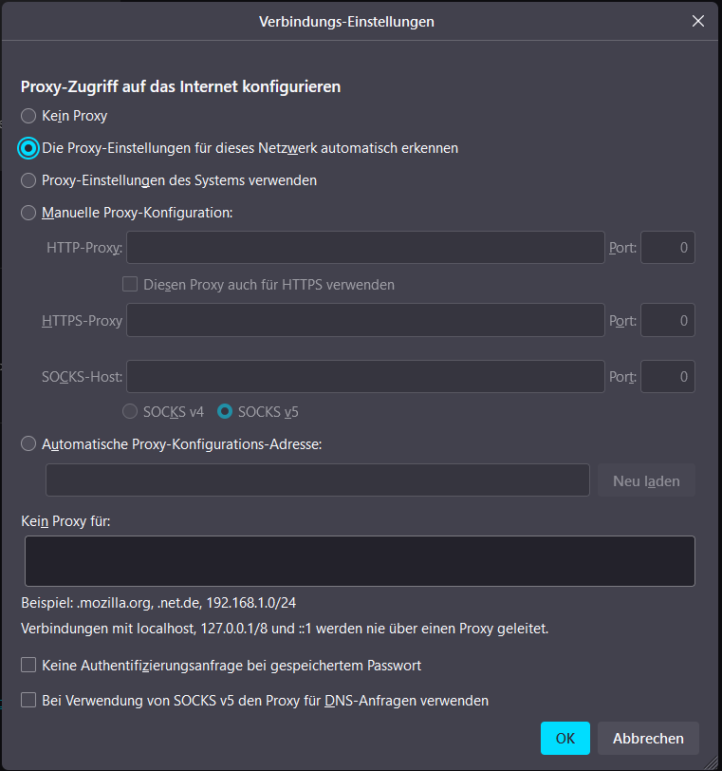The width and height of the screenshot is (722, 771).
Task: Select Automatische Proxy-Konfigurations-Adresse radio button
Action: coord(29,443)
